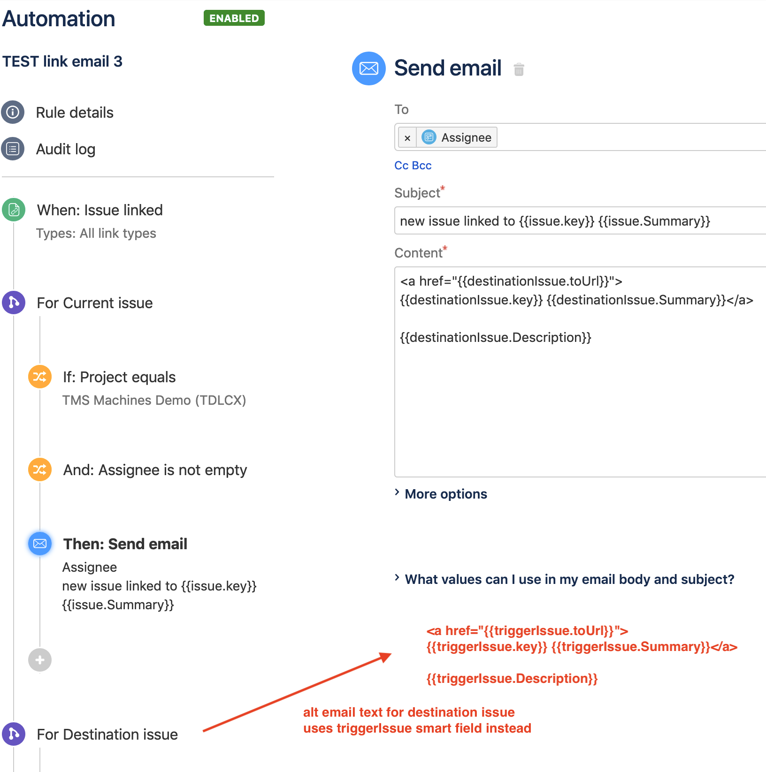Viewport: 766px width, 772px height.
Task: Add a component with the grey plus icon
Action: [x=40, y=660]
